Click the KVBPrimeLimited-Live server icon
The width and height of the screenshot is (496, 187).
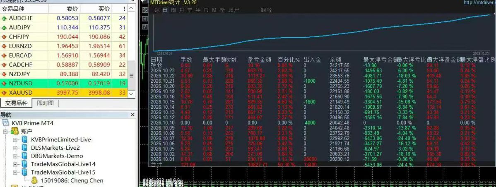[24, 139]
